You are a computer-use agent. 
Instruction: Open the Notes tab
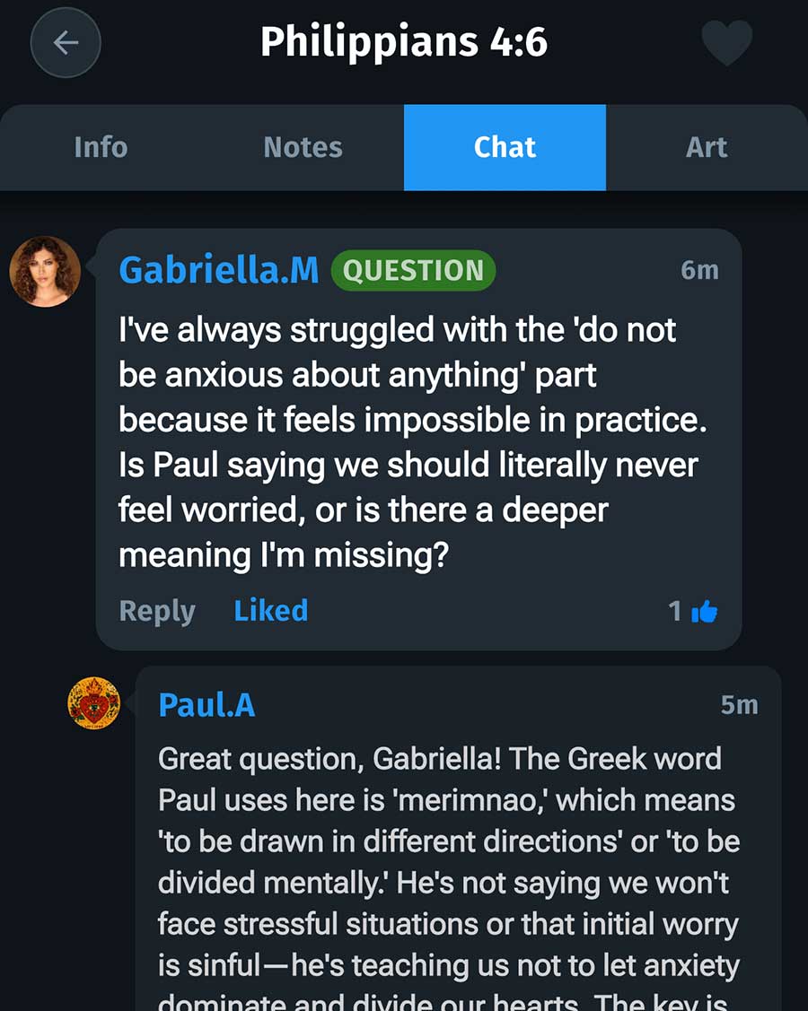[x=302, y=147]
